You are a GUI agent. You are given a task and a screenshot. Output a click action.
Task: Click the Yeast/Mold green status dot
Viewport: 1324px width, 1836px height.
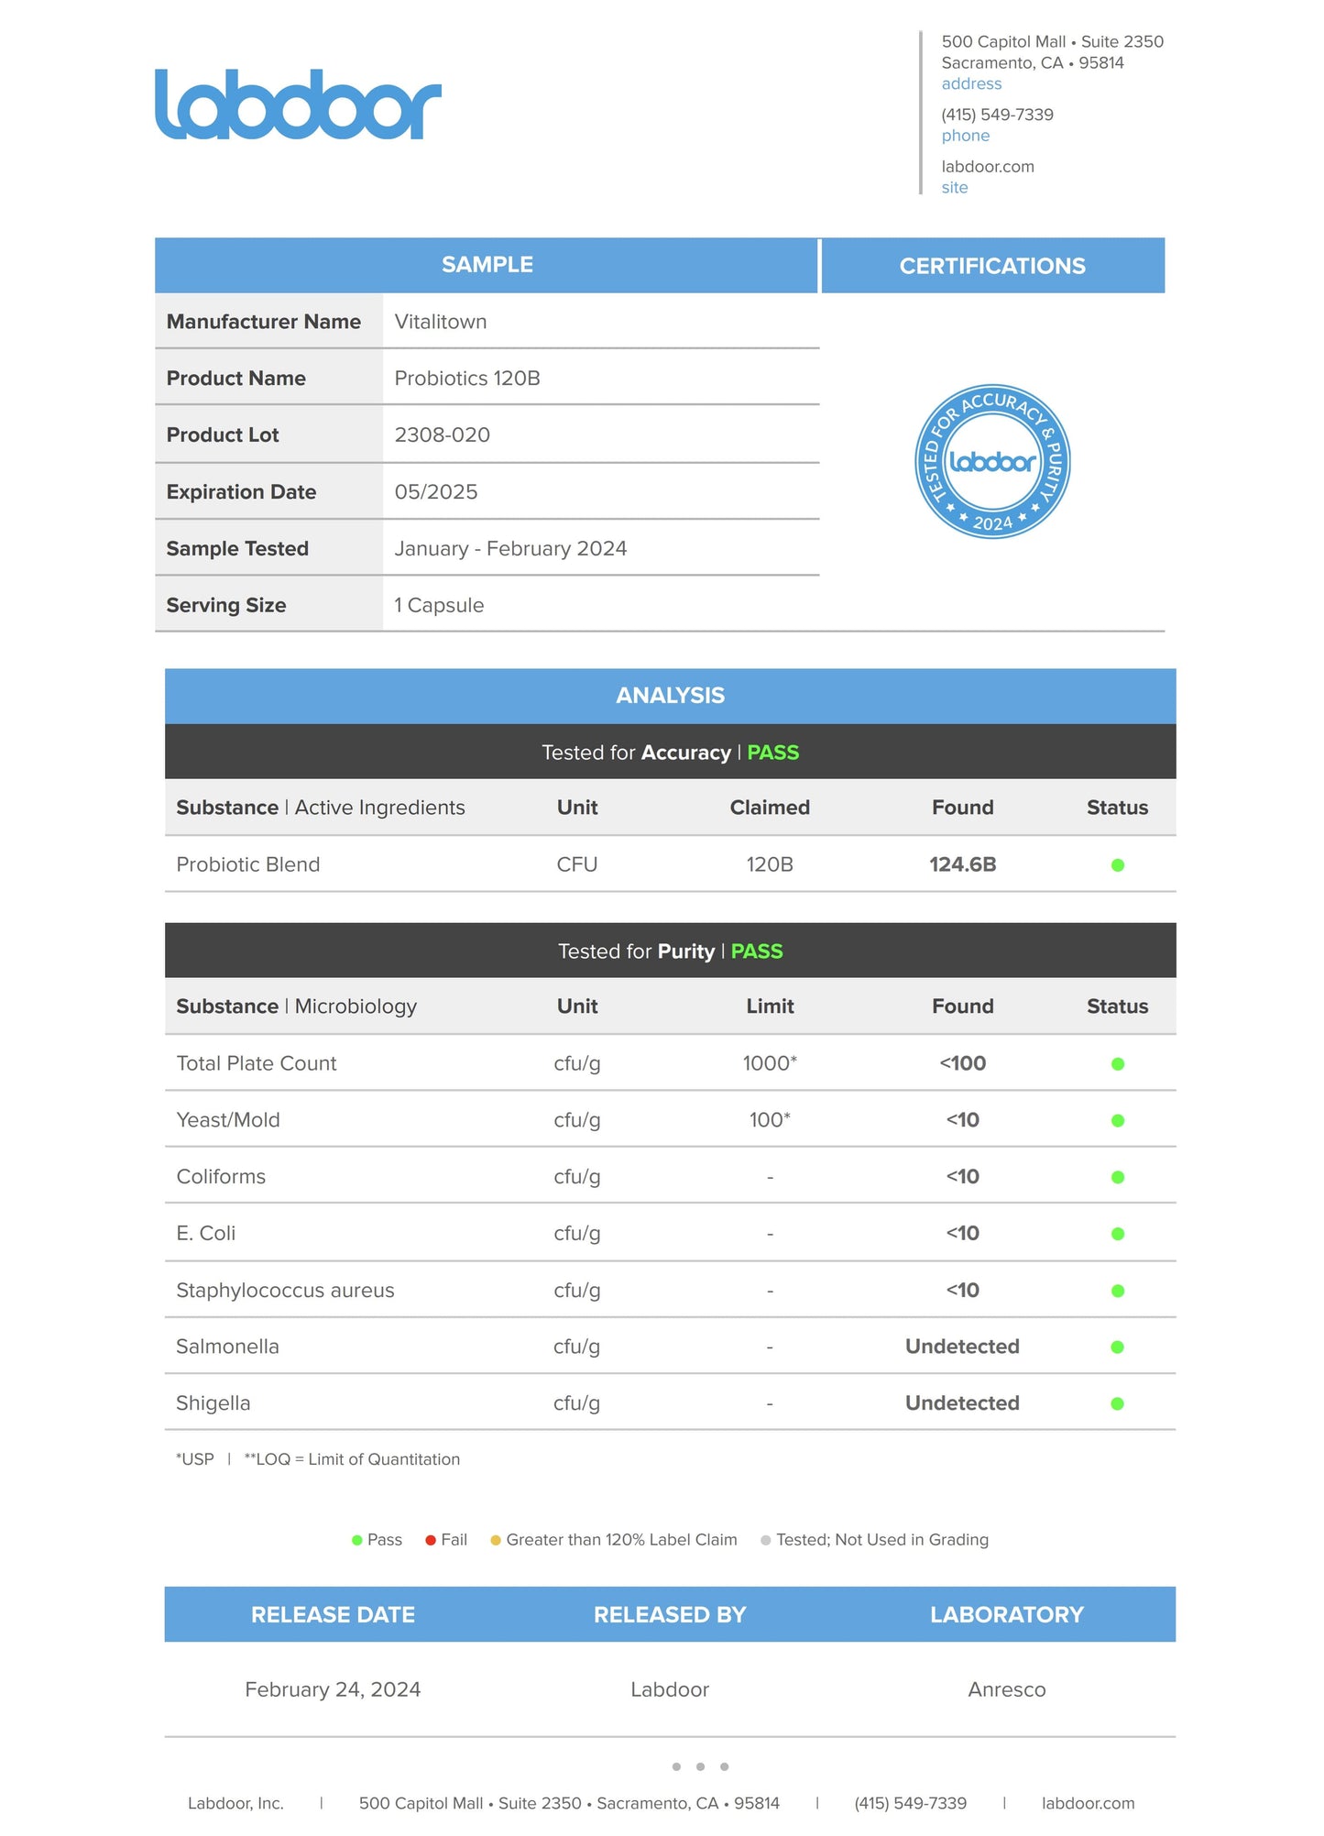click(1117, 1120)
